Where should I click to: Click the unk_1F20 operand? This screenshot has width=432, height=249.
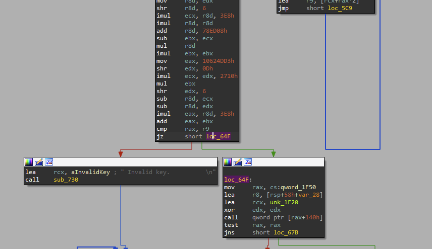pyautogui.click(x=284, y=202)
